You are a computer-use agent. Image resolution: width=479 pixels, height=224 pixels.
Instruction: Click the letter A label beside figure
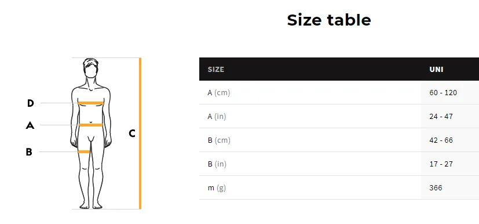tap(30, 125)
